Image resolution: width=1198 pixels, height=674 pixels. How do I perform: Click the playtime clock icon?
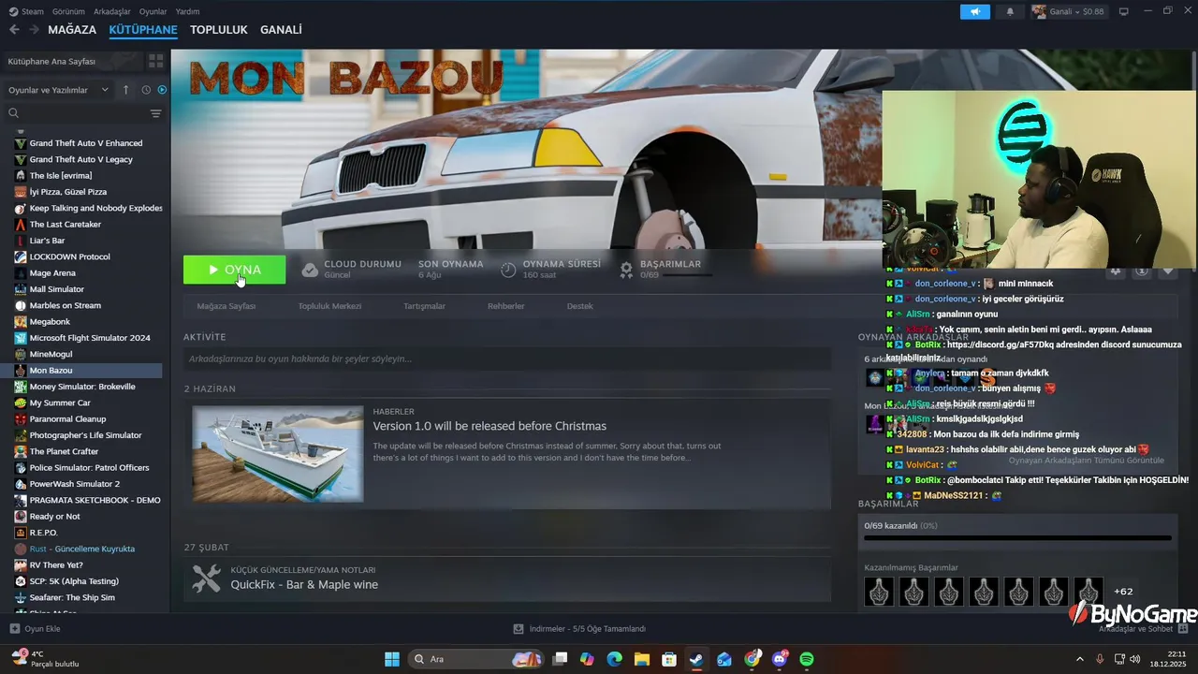[508, 270]
